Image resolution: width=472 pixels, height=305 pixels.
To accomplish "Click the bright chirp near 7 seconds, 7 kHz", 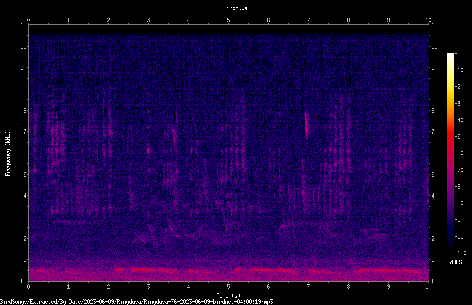I will pos(306,125).
